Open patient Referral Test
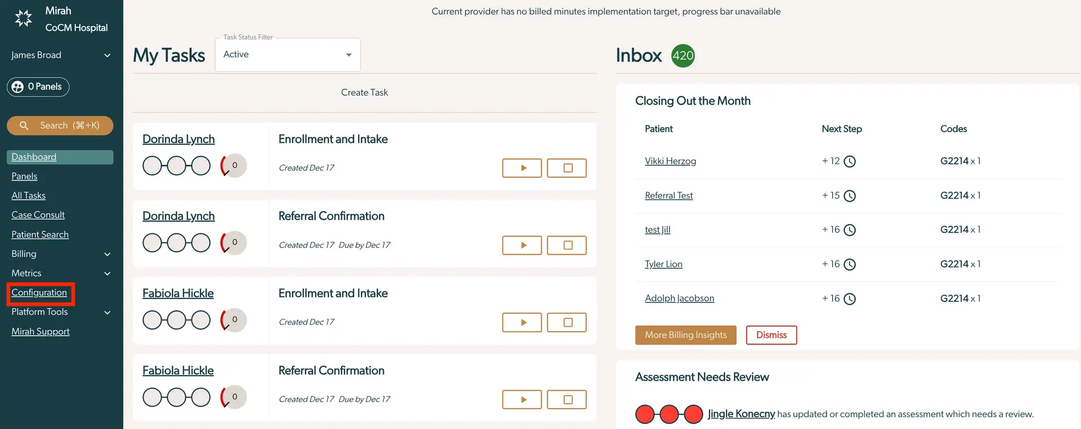This screenshot has width=1081, height=429. pos(669,196)
